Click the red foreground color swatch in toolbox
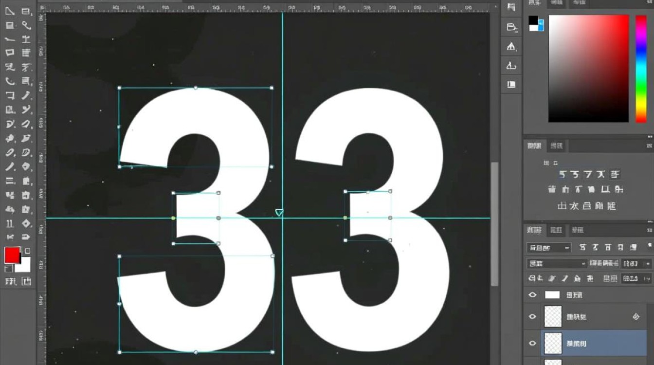This screenshot has height=365, width=654. click(12, 255)
